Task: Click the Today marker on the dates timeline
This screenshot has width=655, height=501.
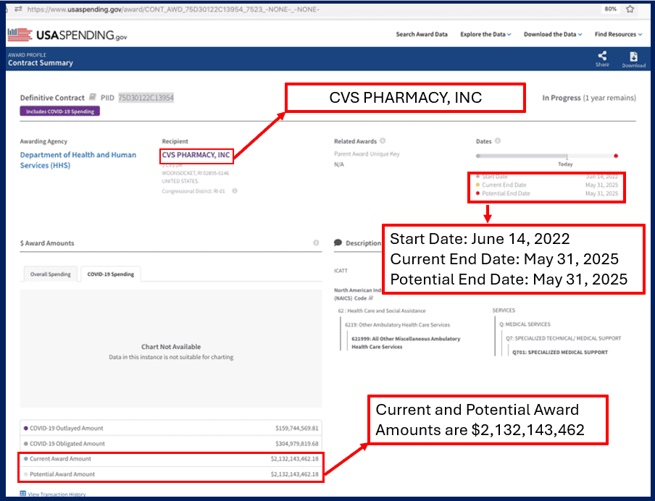Action: coord(565,164)
